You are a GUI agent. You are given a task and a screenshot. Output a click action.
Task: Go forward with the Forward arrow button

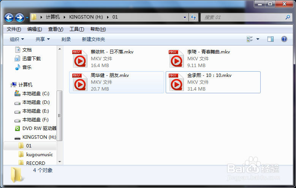click(x=20, y=17)
